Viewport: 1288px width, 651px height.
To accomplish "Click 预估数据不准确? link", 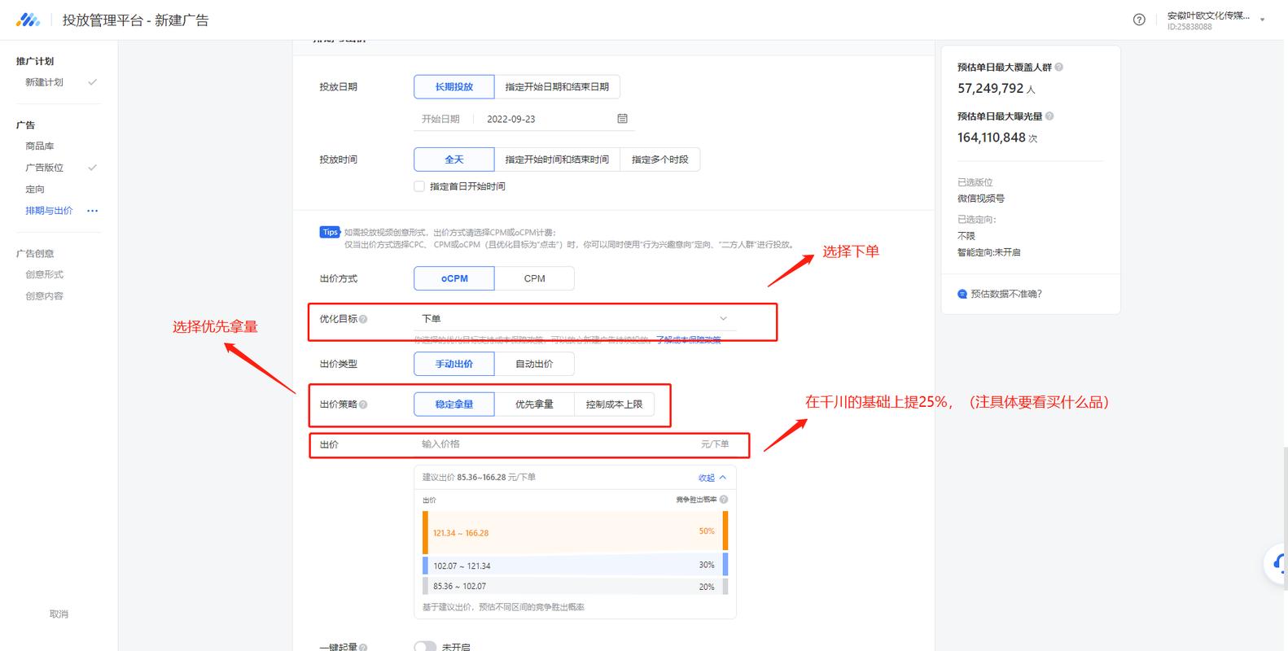I will click(1006, 294).
